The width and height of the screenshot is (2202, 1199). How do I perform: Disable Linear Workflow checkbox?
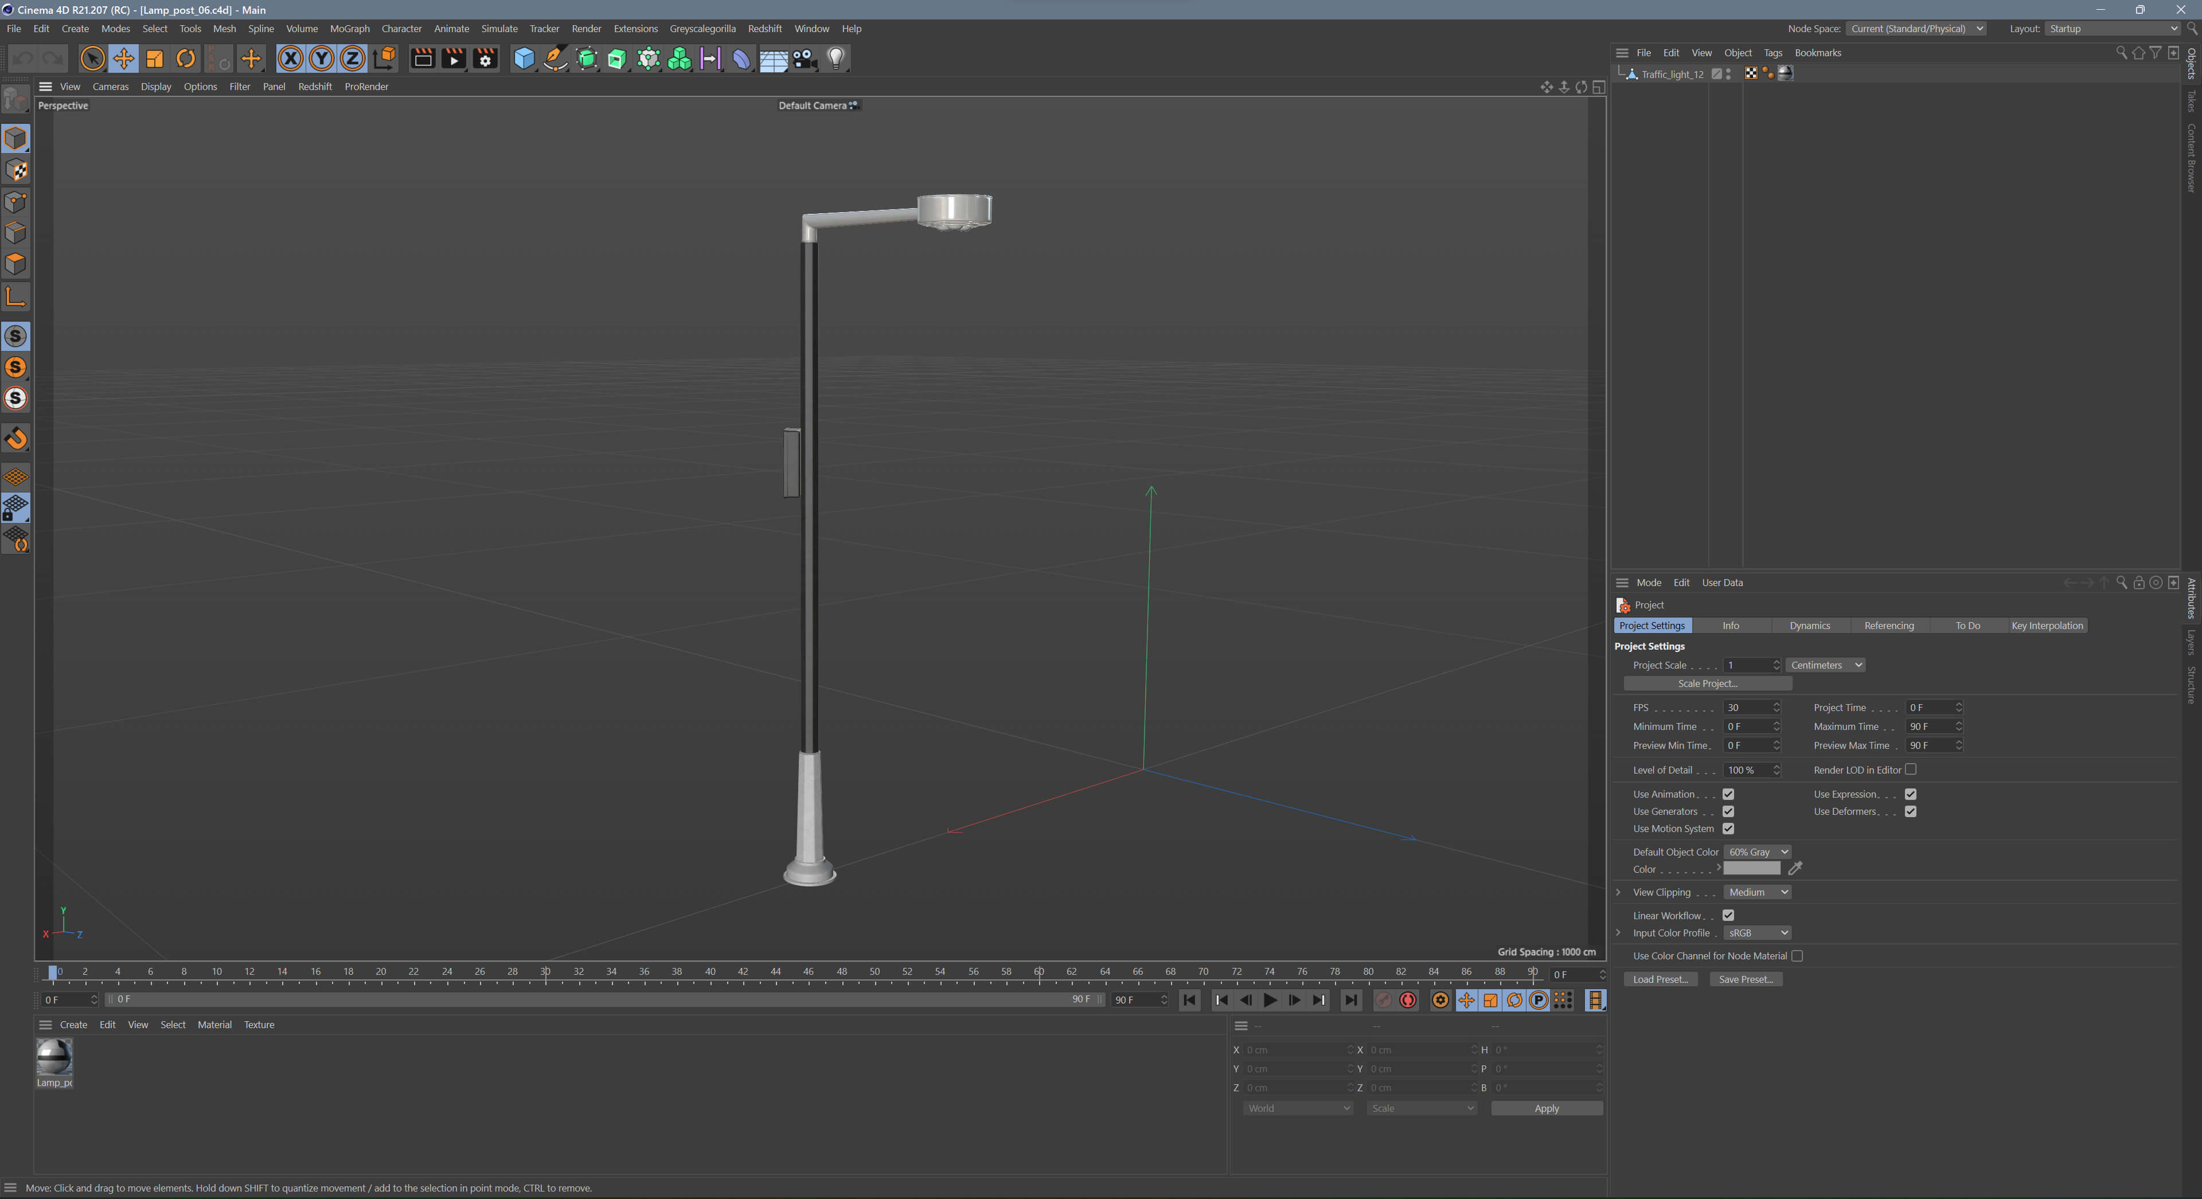click(x=1728, y=915)
